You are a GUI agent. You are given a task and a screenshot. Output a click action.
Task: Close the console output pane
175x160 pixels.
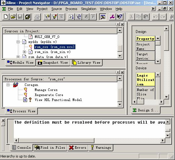[3, 120]
